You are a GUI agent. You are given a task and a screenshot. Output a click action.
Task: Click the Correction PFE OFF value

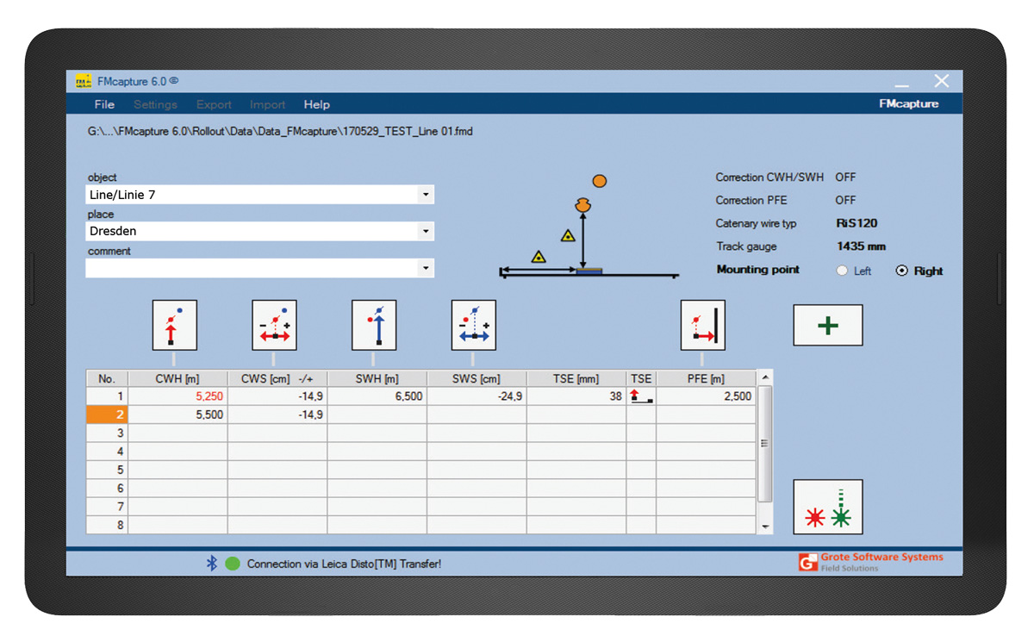pos(845,200)
